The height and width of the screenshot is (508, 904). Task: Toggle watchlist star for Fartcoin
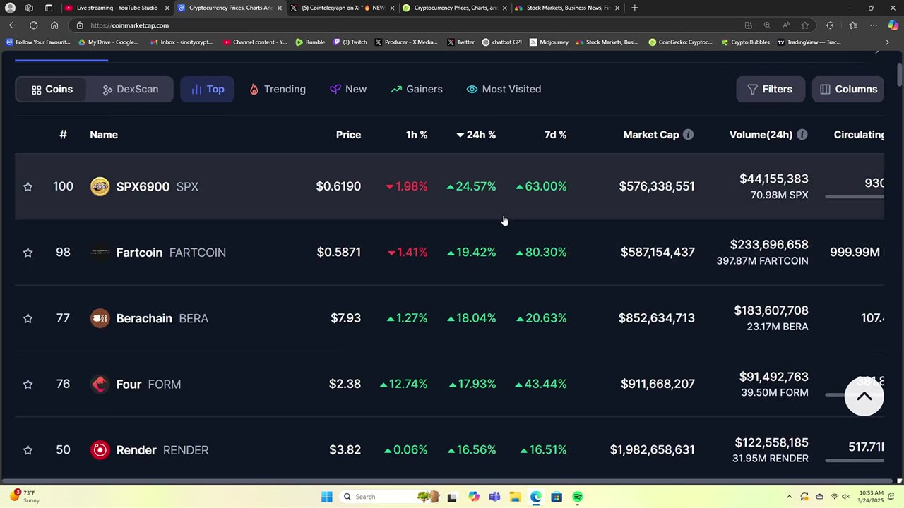click(28, 253)
